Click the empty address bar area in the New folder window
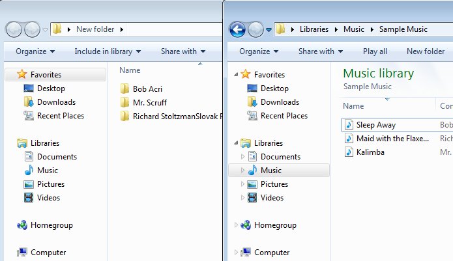 [173, 29]
